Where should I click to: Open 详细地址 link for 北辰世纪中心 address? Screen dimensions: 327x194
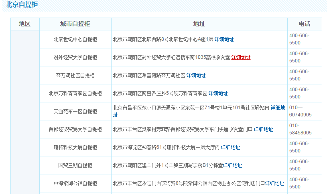(224, 39)
